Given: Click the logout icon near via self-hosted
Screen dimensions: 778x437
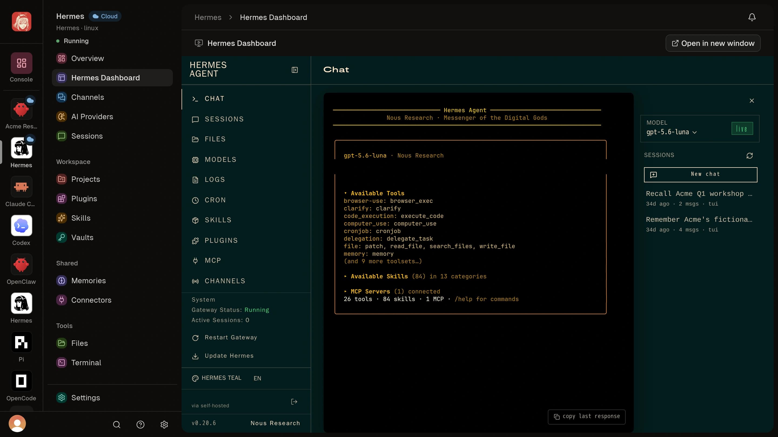Looking at the screenshot, I should (x=294, y=402).
